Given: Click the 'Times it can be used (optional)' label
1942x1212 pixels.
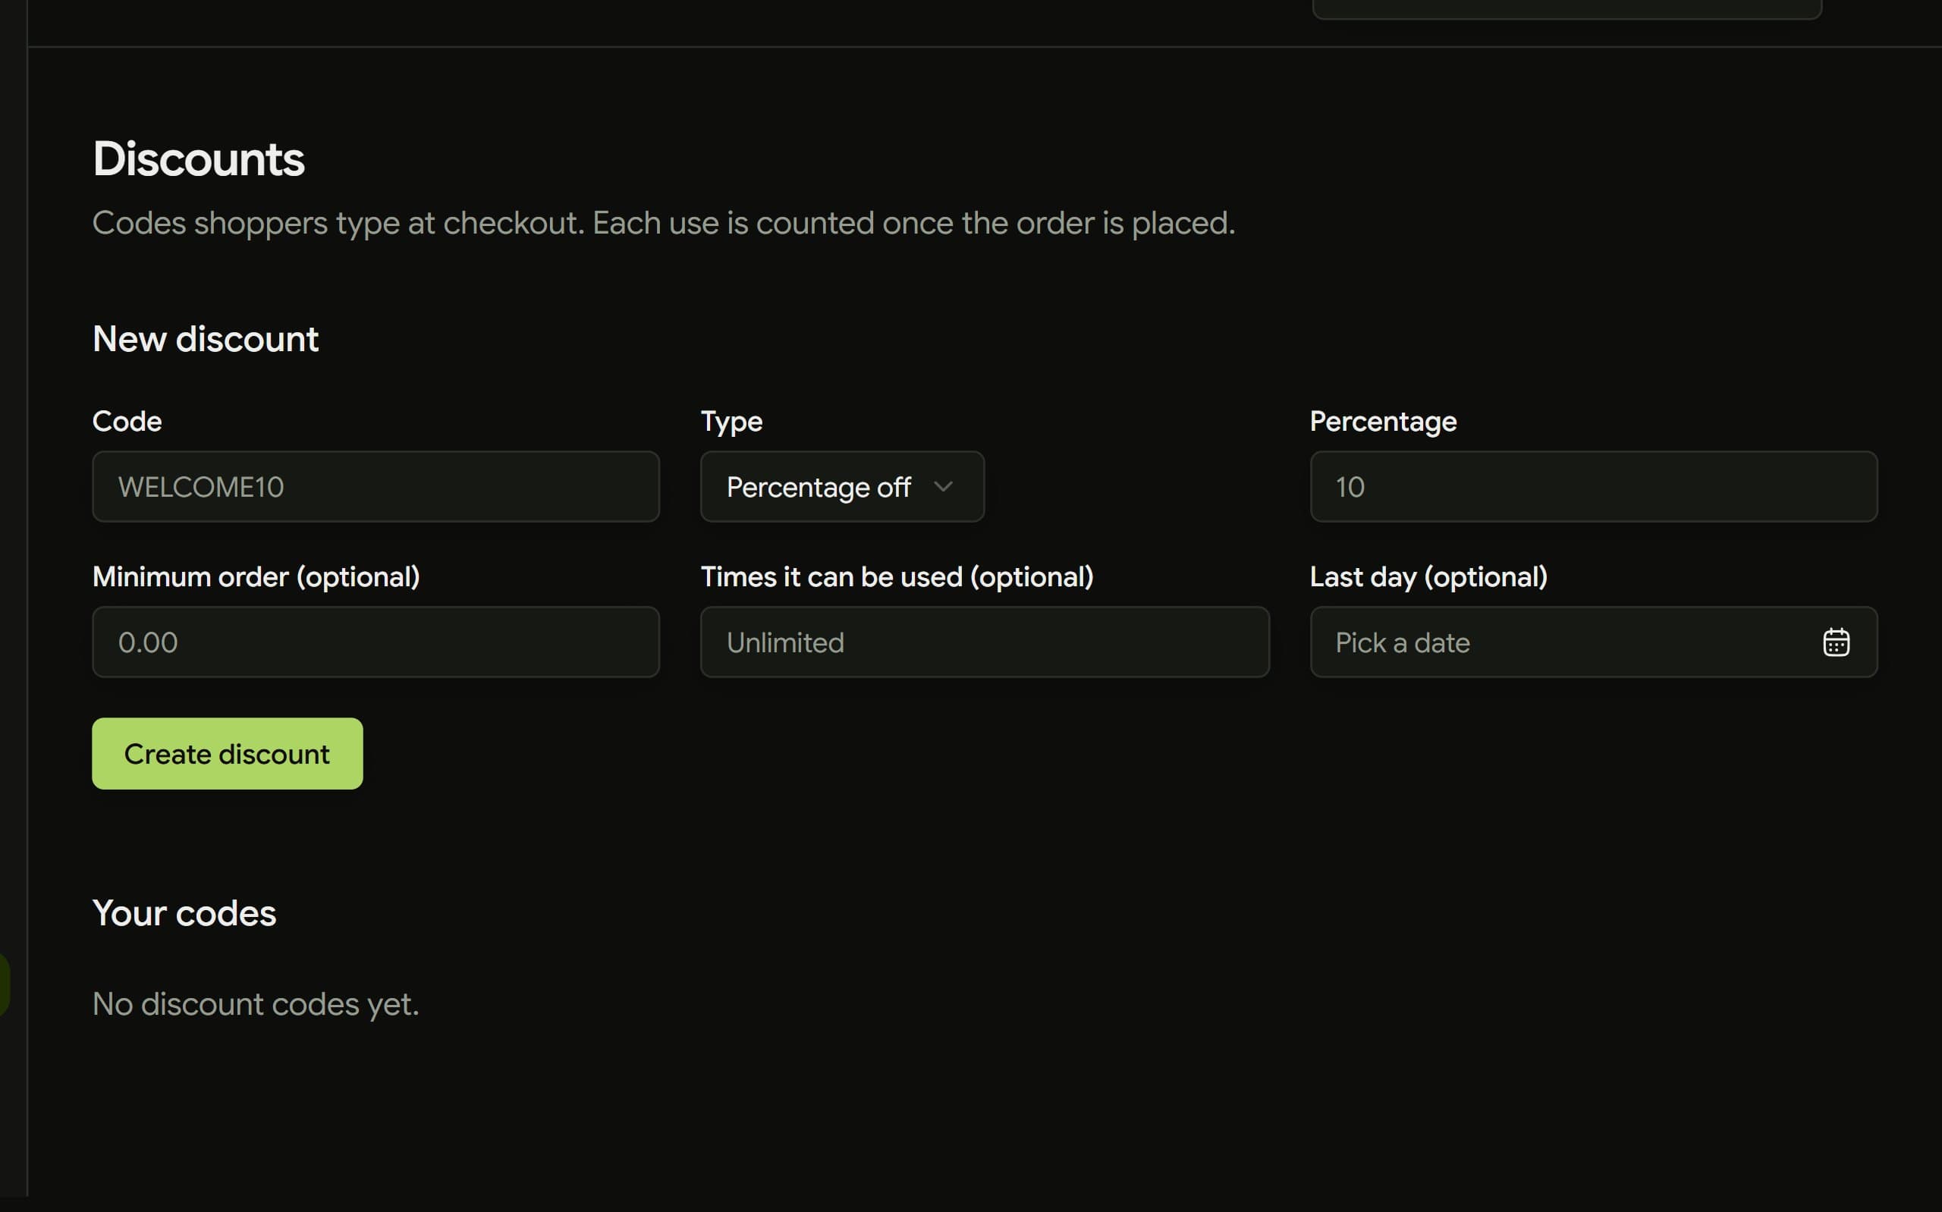Looking at the screenshot, I should pos(897,577).
